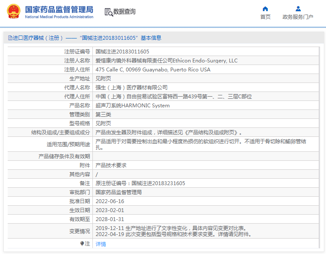Select the 2019-12-11 生产地址 change entry
The width and height of the screenshot is (326, 254).
(x=171, y=228)
